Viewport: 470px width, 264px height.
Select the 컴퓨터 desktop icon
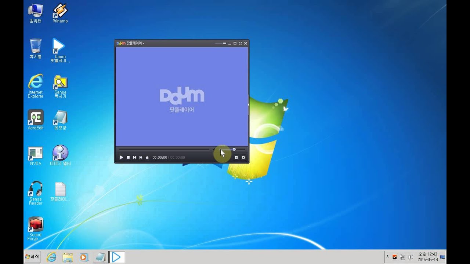point(36,14)
